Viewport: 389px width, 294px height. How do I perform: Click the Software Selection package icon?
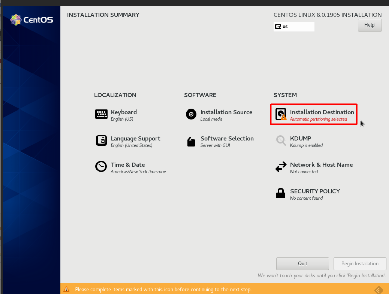click(191, 142)
